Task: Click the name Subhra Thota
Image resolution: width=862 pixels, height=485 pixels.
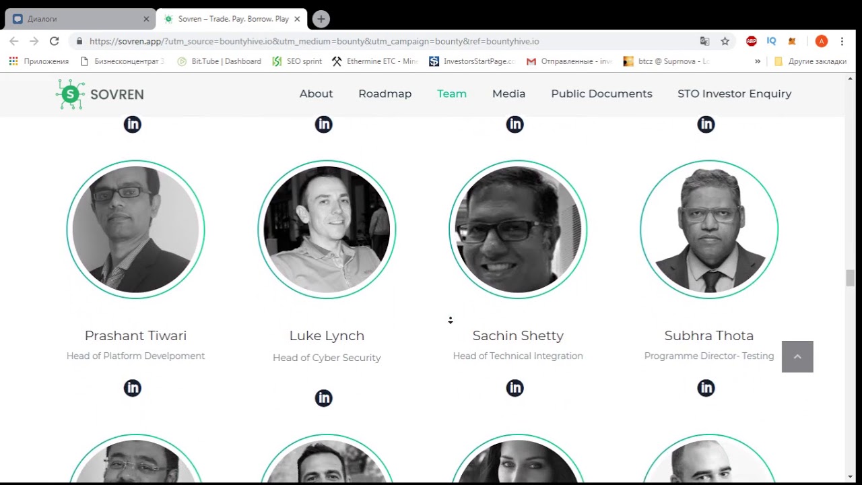Action: (x=709, y=335)
